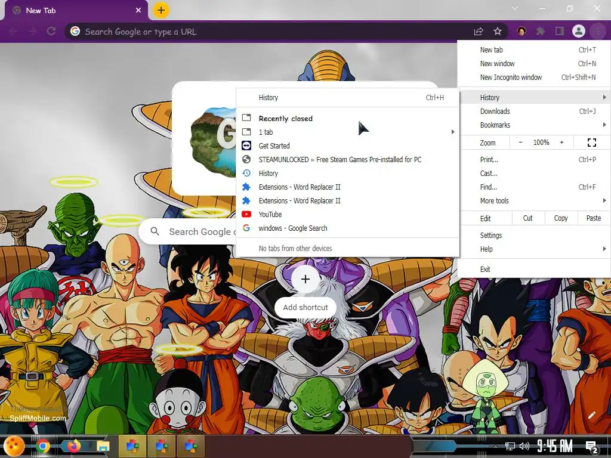Reopen windows - Google Search tab
611x458 pixels.
348,228
